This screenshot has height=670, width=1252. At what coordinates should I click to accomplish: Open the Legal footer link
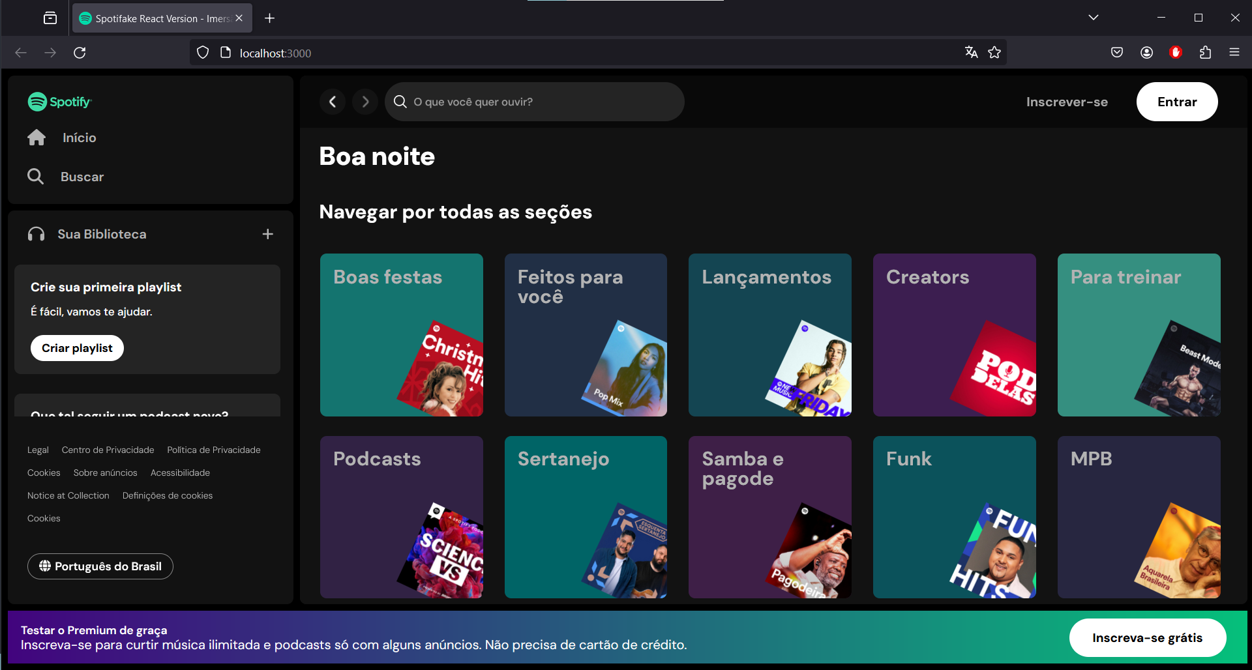coord(38,450)
